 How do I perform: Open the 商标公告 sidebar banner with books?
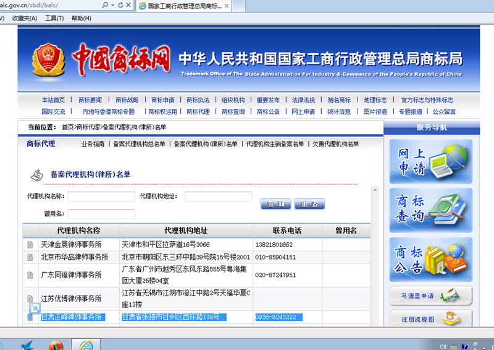[x=430, y=260]
